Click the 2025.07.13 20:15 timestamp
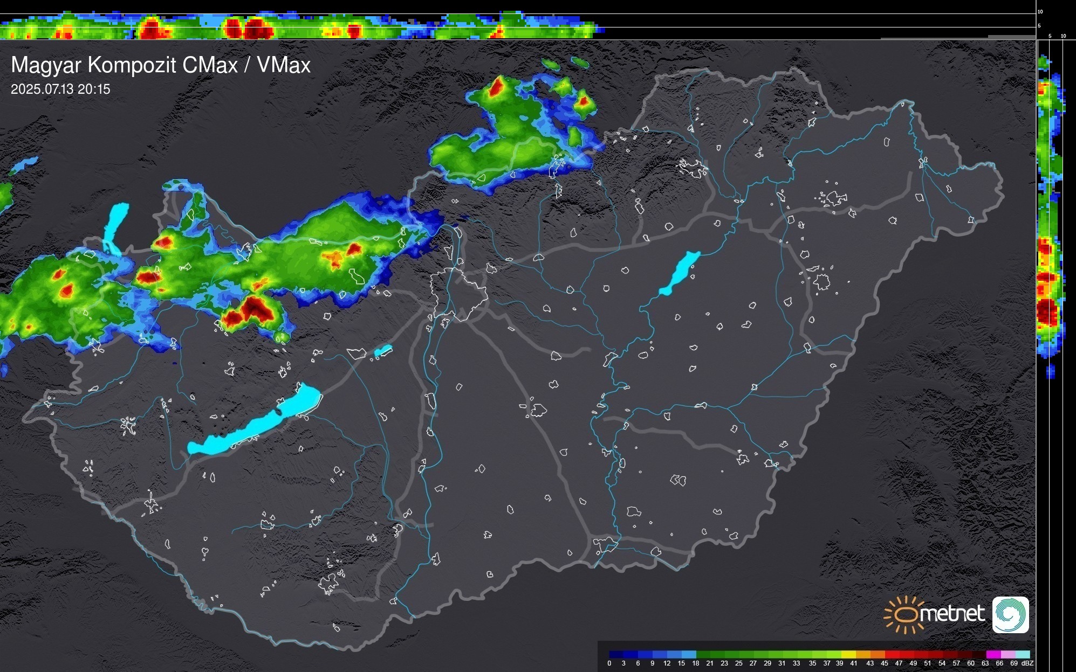This screenshot has width=1076, height=672. click(60, 89)
